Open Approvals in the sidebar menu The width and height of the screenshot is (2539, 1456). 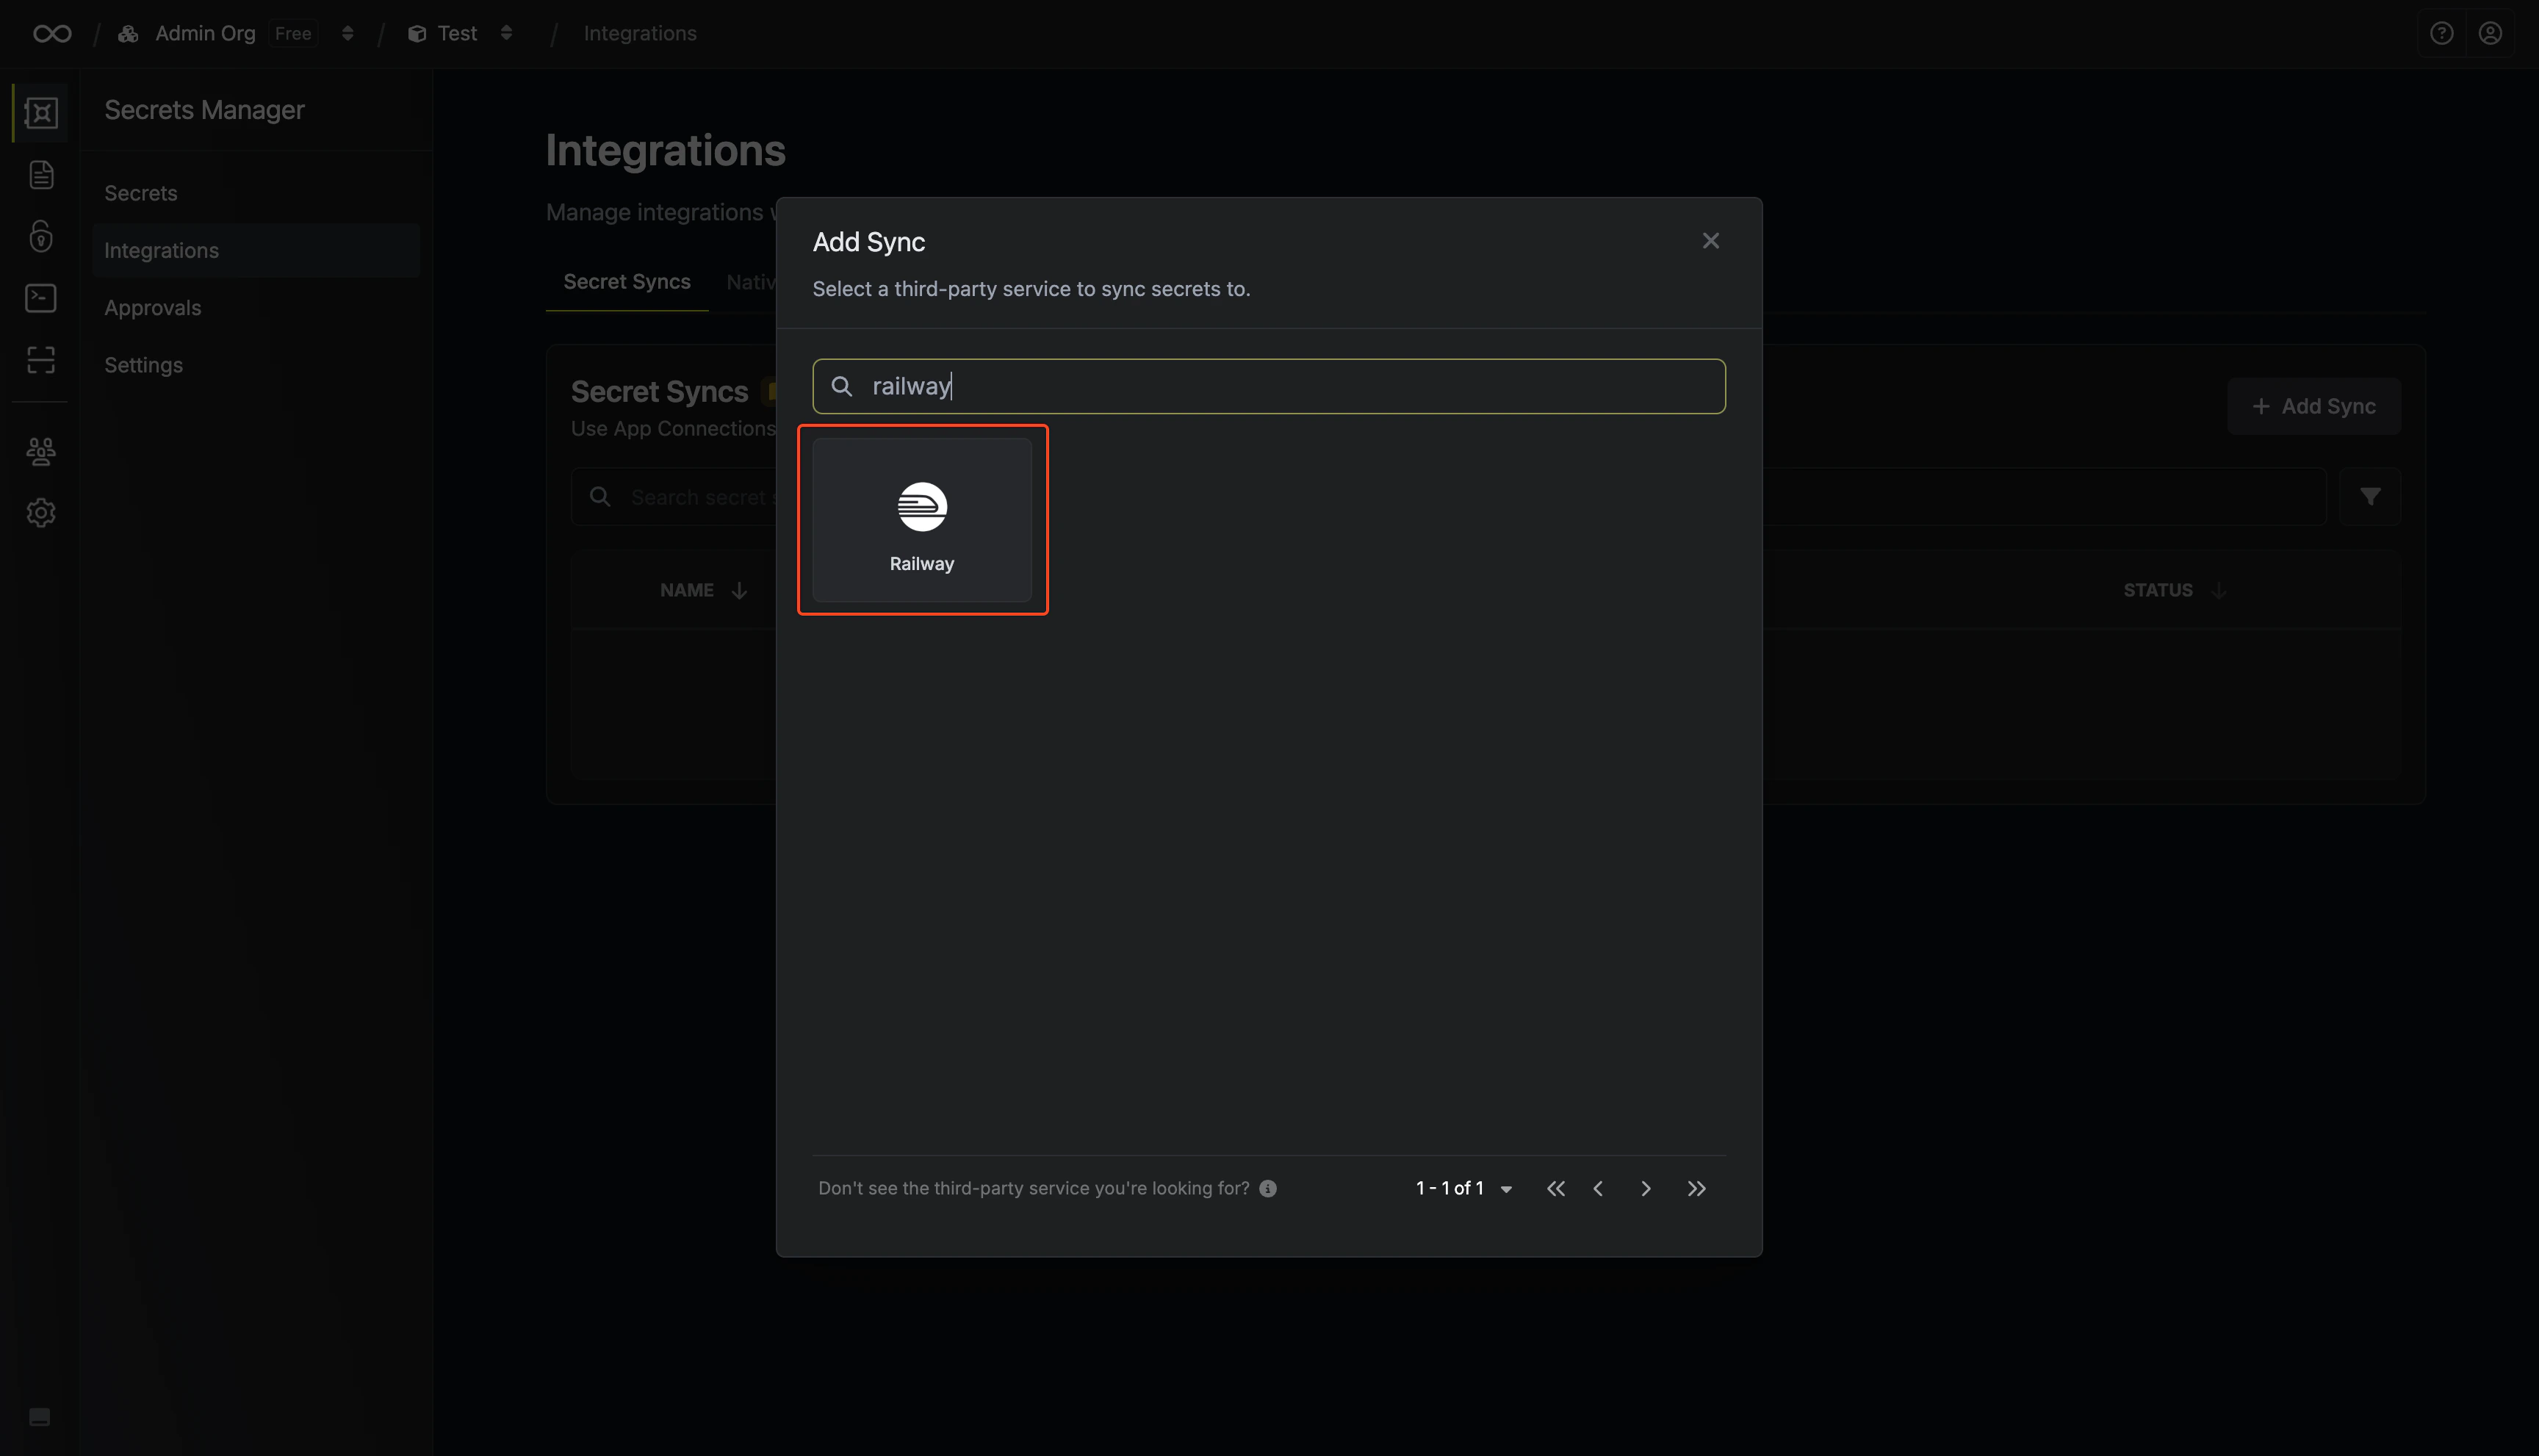(x=256, y=308)
